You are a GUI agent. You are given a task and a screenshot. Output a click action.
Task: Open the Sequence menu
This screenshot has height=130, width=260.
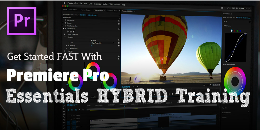coord(97,4)
